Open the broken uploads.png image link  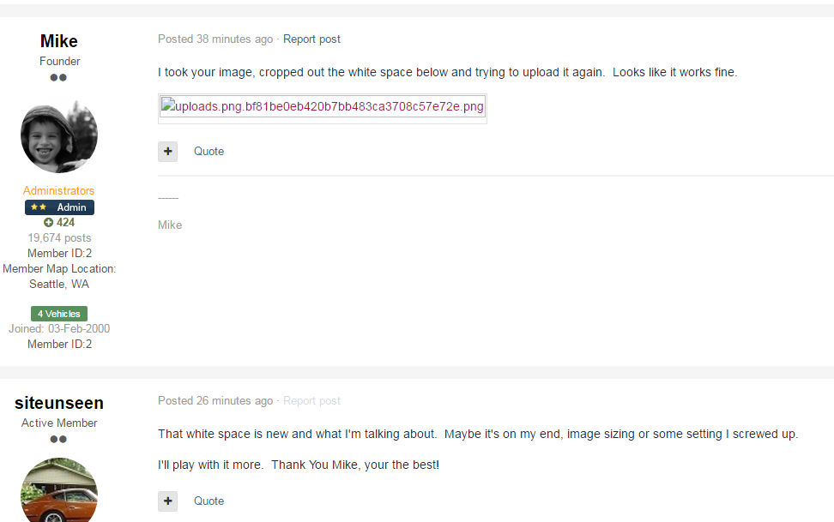[323, 106]
